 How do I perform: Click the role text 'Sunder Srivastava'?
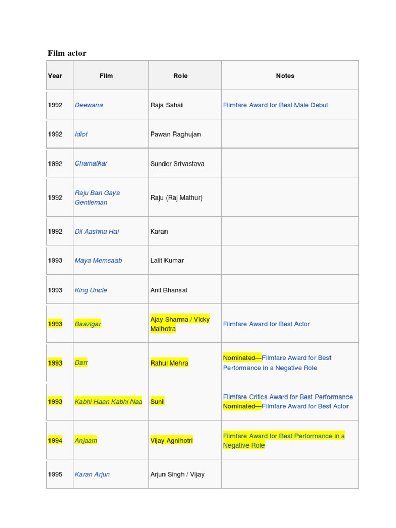tap(177, 163)
